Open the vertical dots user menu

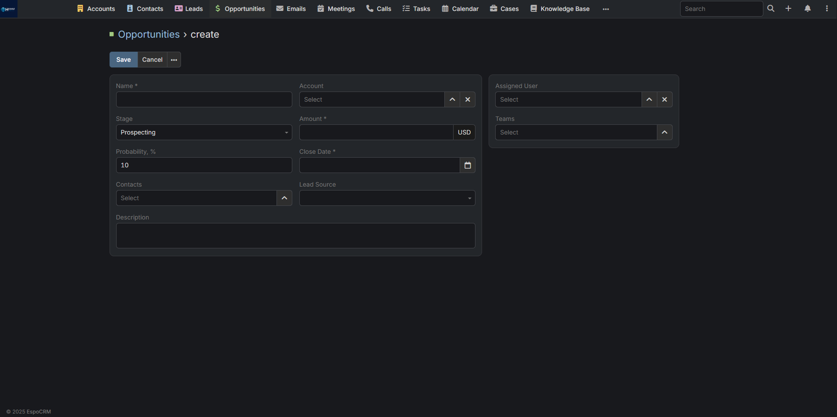827,9
